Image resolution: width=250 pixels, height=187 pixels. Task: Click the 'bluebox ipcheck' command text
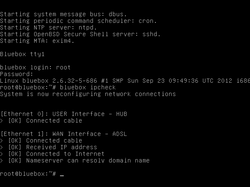click(x=87, y=87)
